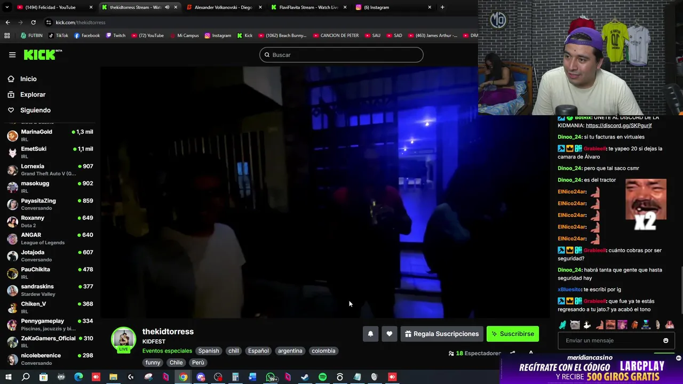This screenshot has height=384, width=683.
Task: Select the argentina tag
Action: (290, 351)
